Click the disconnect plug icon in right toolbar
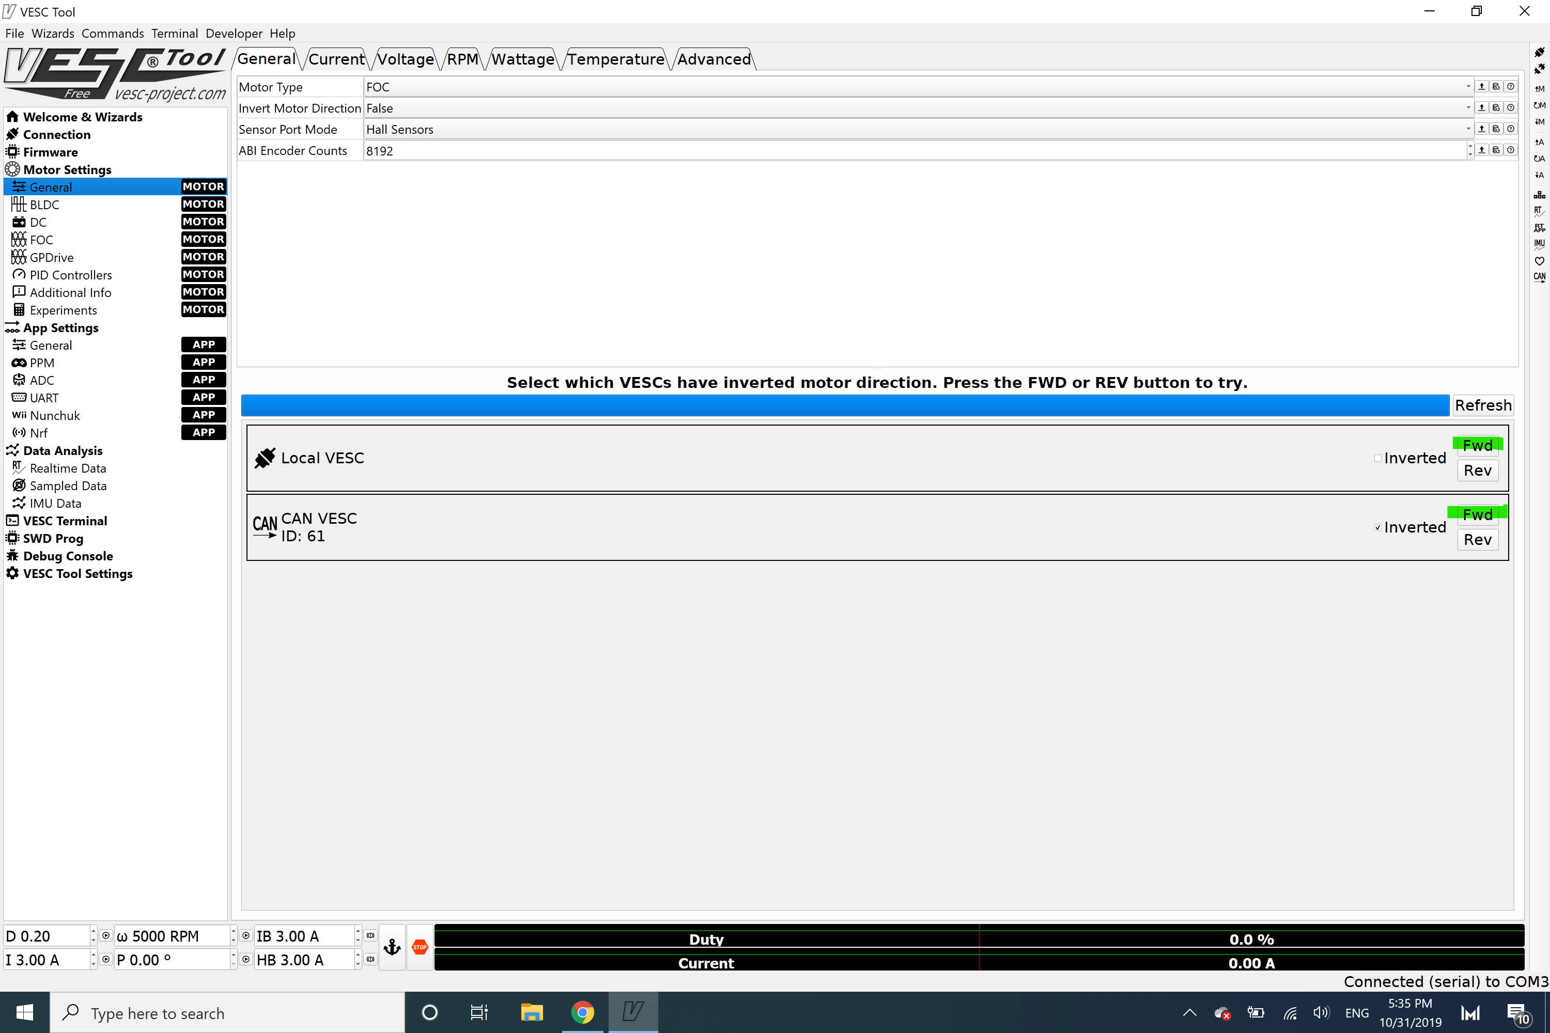Screen dimensions: 1550x1033 coord(1539,69)
